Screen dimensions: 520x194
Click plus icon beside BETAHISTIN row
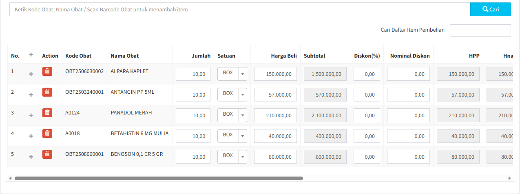tap(31, 136)
